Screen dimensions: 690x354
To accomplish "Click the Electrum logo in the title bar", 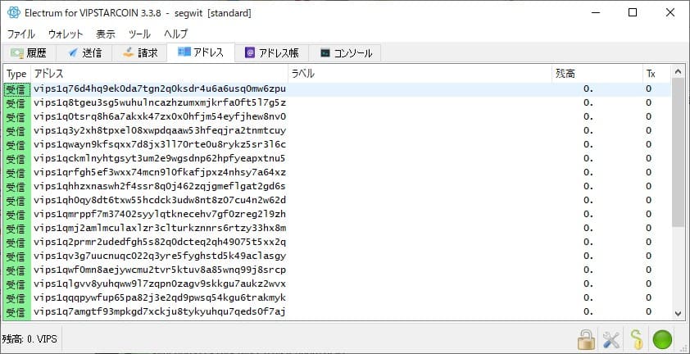I will pyautogui.click(x=14, y=13).
